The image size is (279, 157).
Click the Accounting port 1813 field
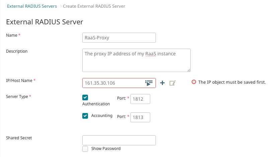pyautogui.click(x=140, y=117)
